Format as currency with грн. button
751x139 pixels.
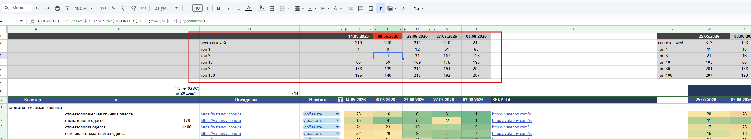pyautogui.click(x=103, y=8)
